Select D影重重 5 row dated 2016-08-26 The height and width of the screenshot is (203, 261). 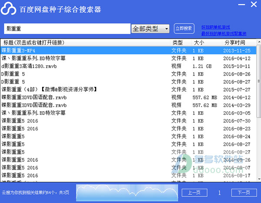pos(128,74)
